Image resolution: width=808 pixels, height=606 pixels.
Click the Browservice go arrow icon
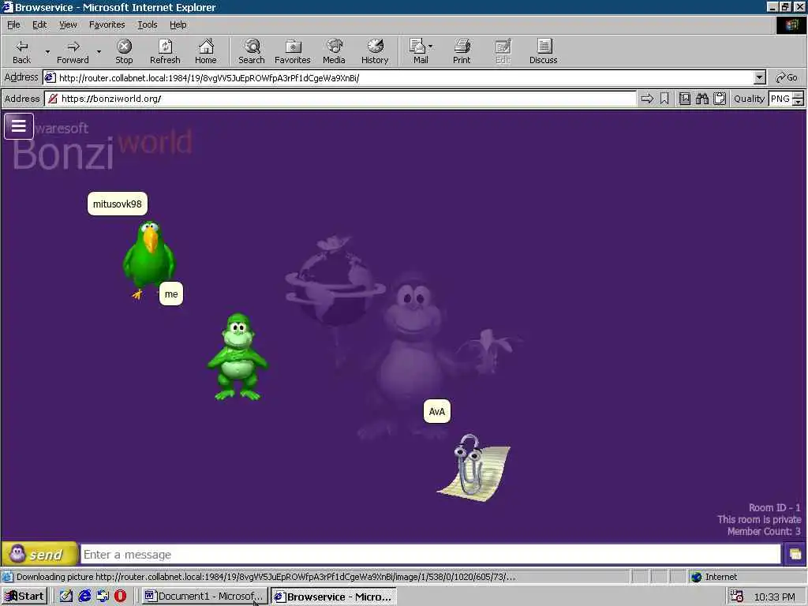(x=647, y=99)
